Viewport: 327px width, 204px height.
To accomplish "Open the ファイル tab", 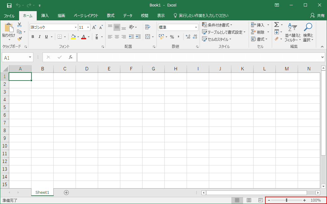I will tap(9, 16).
